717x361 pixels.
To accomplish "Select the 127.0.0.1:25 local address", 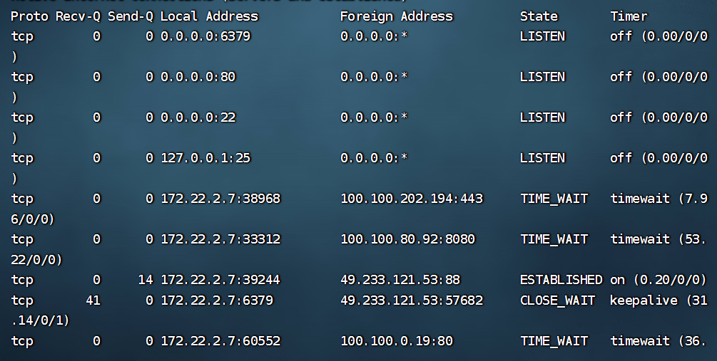I will tap(205, 158).
